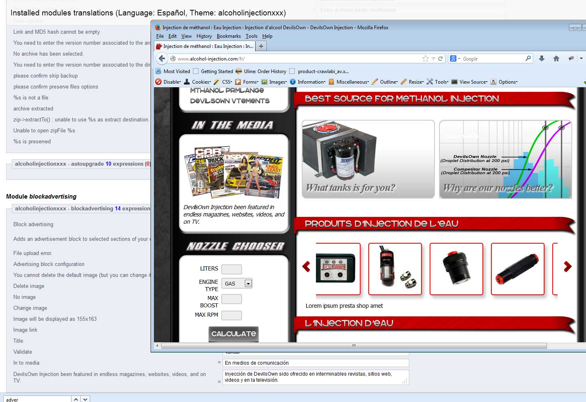Open Web Developer Forms menu
The width and height of the screenshot is (586, 402).
247,82
